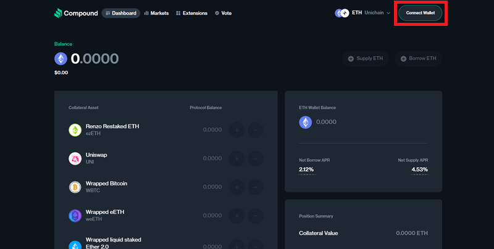Click the Collateral Asset column header

pos(83,107)
